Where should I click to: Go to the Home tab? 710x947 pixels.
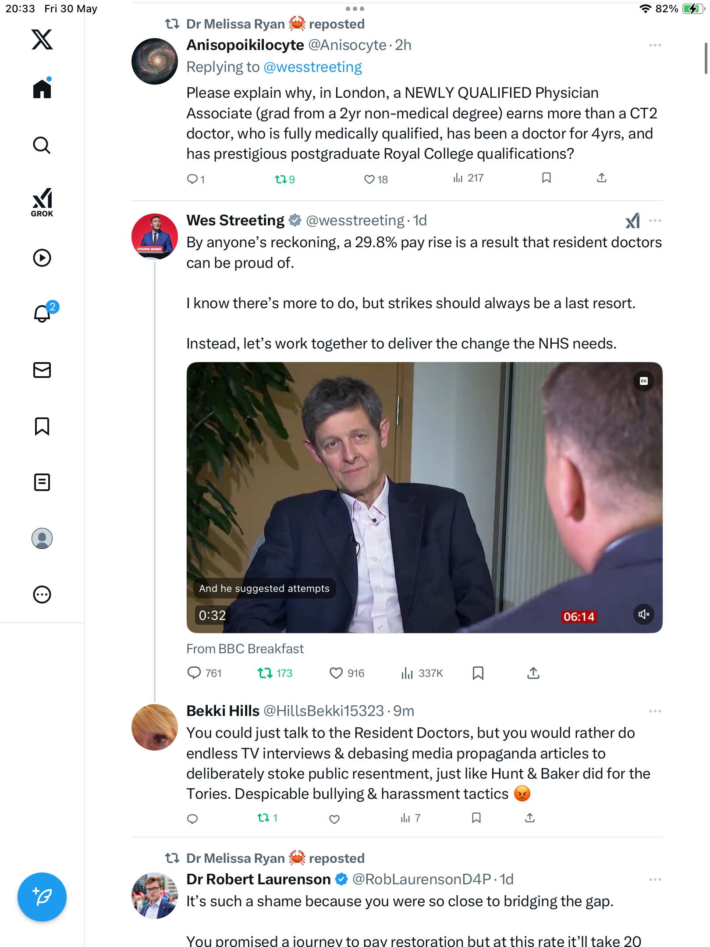coord(42,88)
